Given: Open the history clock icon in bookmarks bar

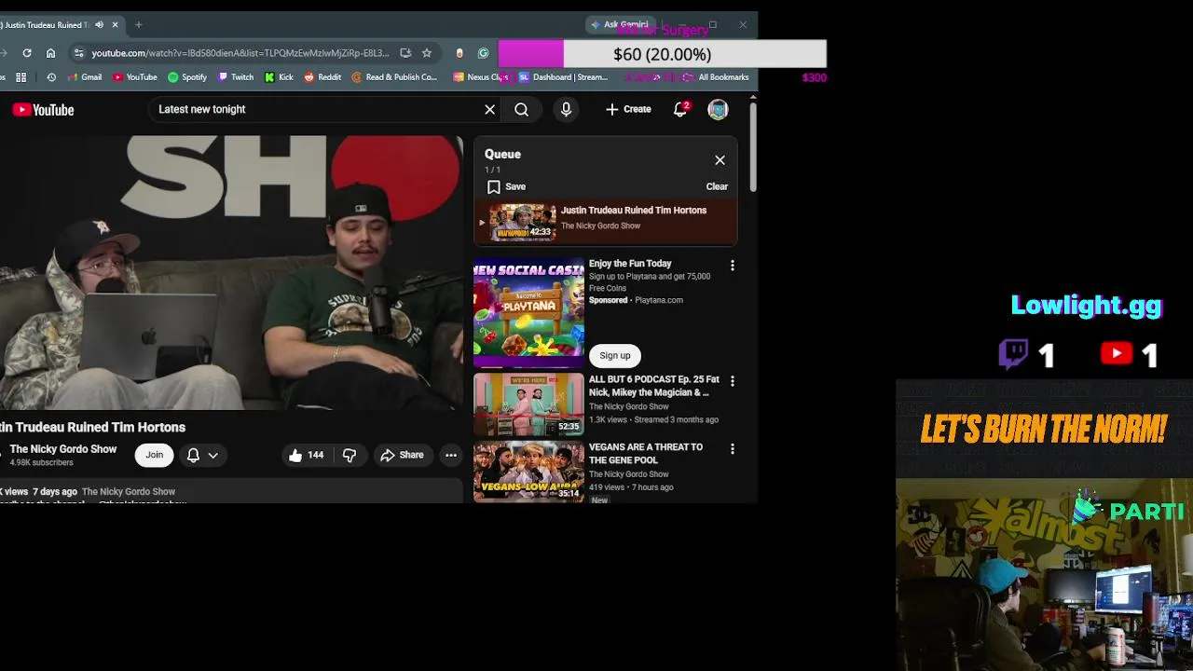Looking at the screenshot, I should [51, 77].
